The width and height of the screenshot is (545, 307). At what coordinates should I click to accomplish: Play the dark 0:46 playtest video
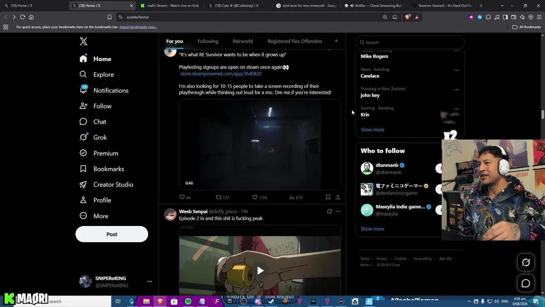point(259,145)
